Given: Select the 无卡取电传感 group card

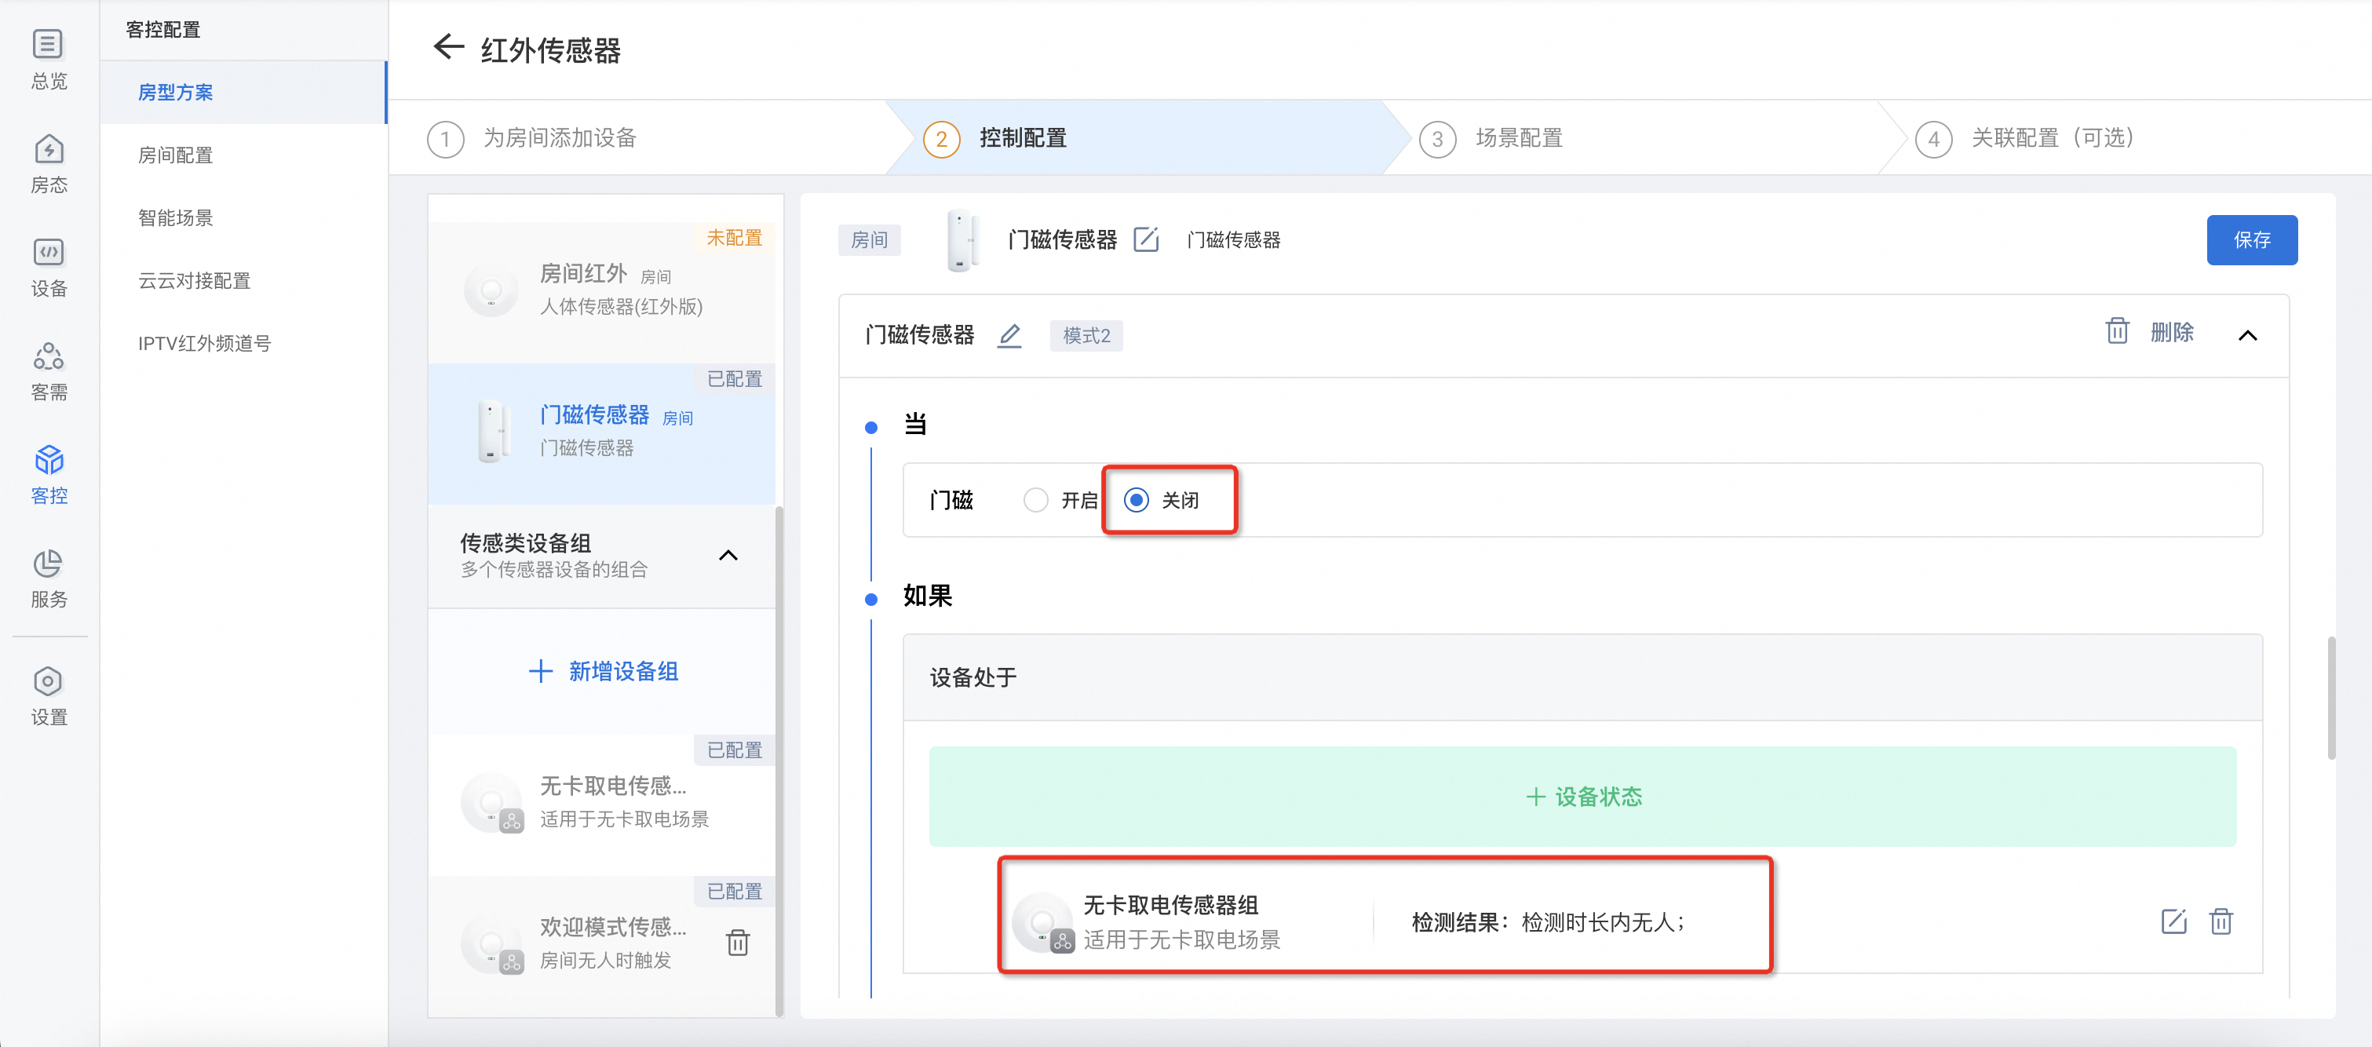Looking at the screenshot, I should pos(601,804).
